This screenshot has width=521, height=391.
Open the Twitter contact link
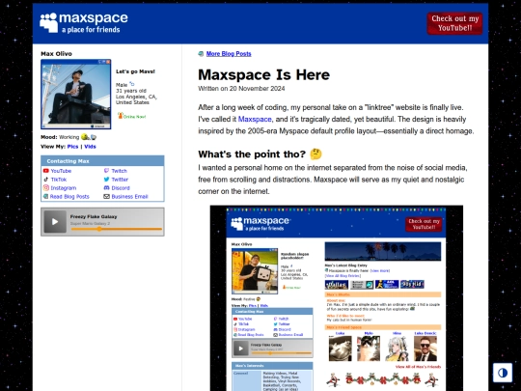click(x=120, y=180)
